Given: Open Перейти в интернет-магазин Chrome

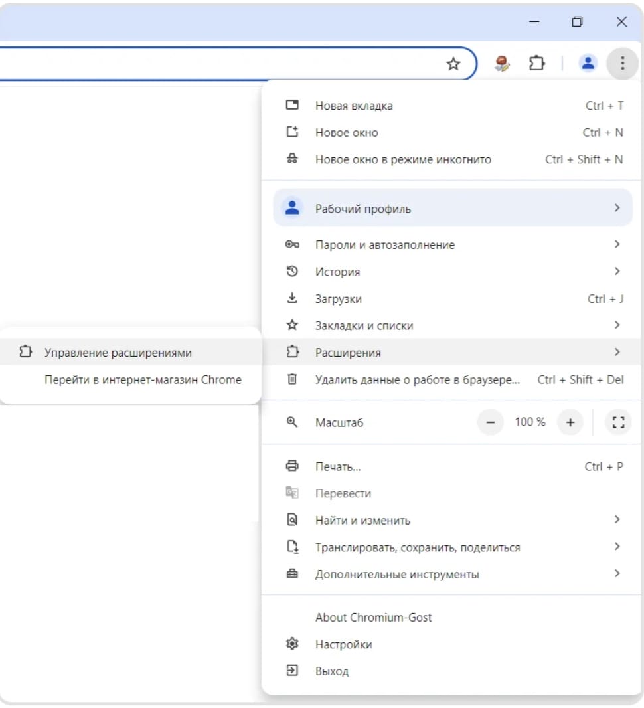Looking at the screenshot, I should tap(143, 380).
